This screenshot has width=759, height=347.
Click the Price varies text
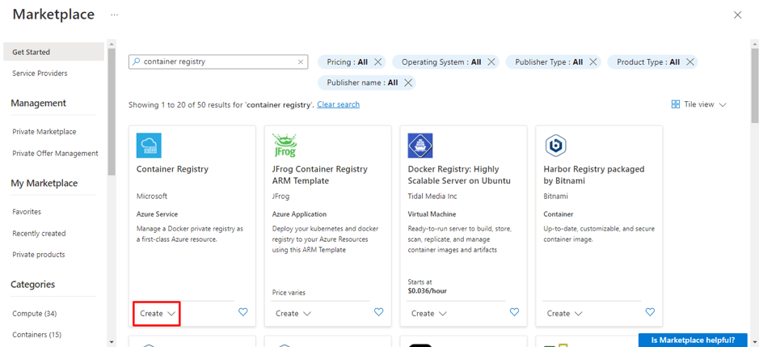[x=289, y=293]
